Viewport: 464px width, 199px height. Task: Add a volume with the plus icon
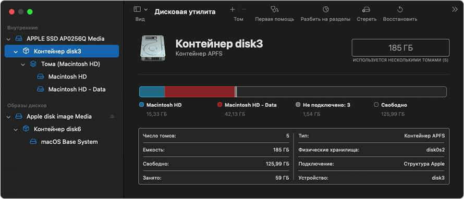pos(233,9)
